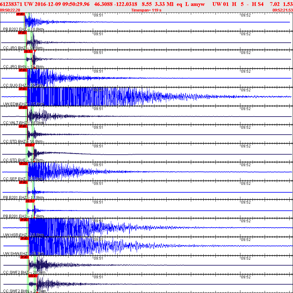Click the 'UW EDM EHZ -- 15.4km' channel label
This screenshot has width=293, height=293.
[x=23, y=104]
